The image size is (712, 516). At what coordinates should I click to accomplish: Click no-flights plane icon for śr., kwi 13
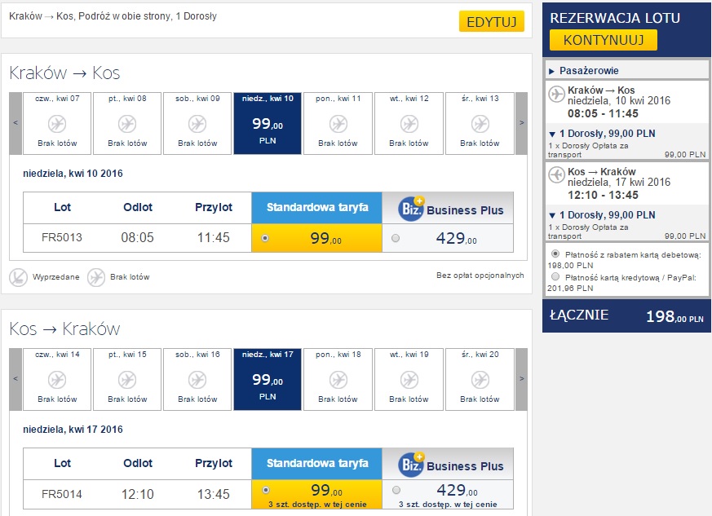click(x=480, y=124)
